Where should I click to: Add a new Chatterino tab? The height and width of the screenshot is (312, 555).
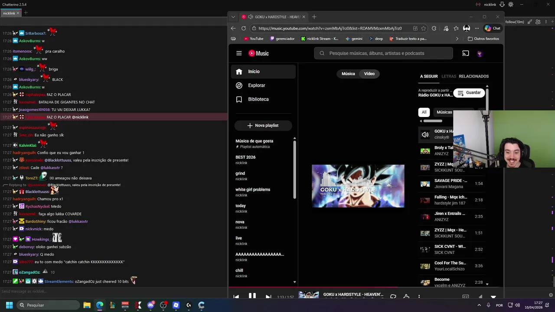pos(26,13)
